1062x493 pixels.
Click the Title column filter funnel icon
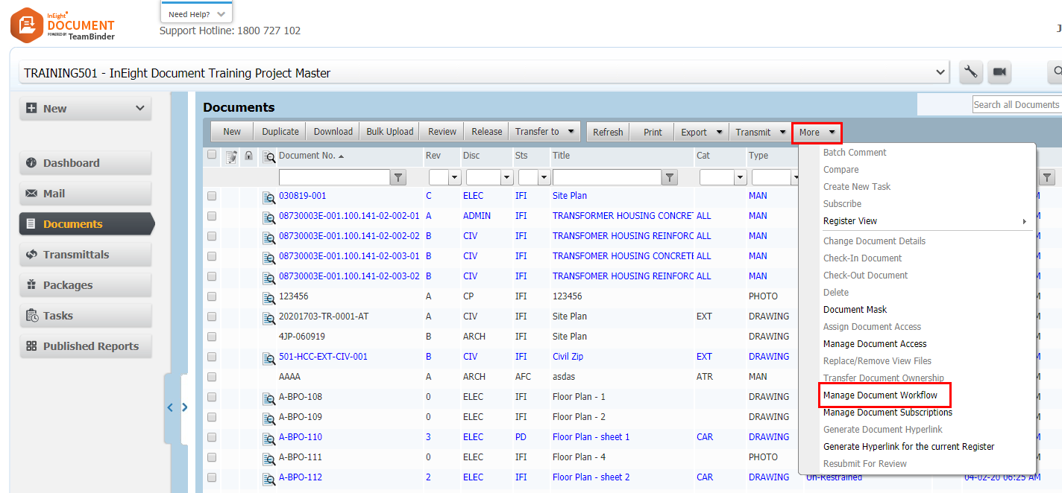point(670,177)
